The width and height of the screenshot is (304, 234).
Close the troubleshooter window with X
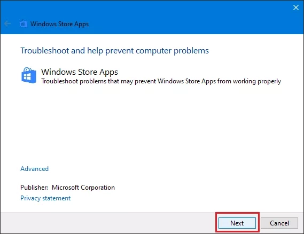(x=295, y=7)
